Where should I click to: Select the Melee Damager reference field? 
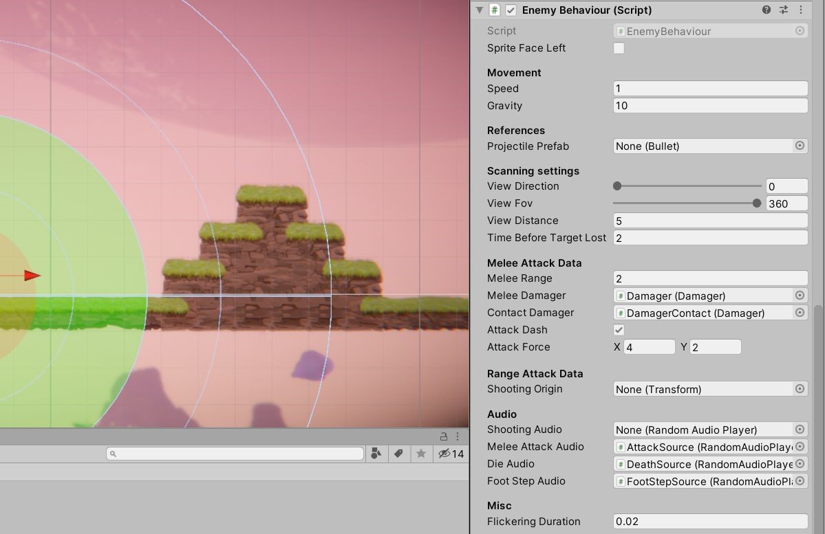point(703,296)
